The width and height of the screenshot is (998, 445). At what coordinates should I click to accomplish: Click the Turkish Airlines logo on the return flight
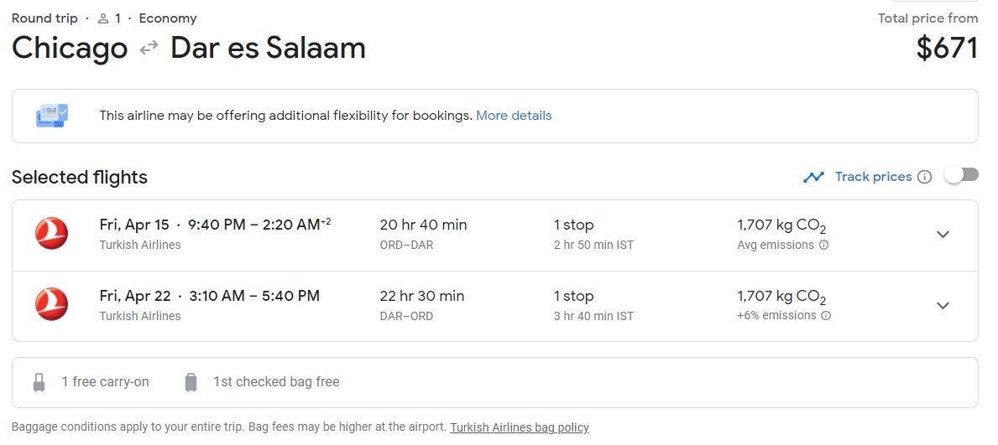[x=52, y=305]
